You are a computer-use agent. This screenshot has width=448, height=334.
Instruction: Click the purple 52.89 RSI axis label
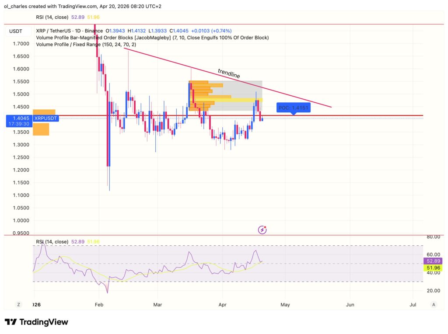point(433,261)
